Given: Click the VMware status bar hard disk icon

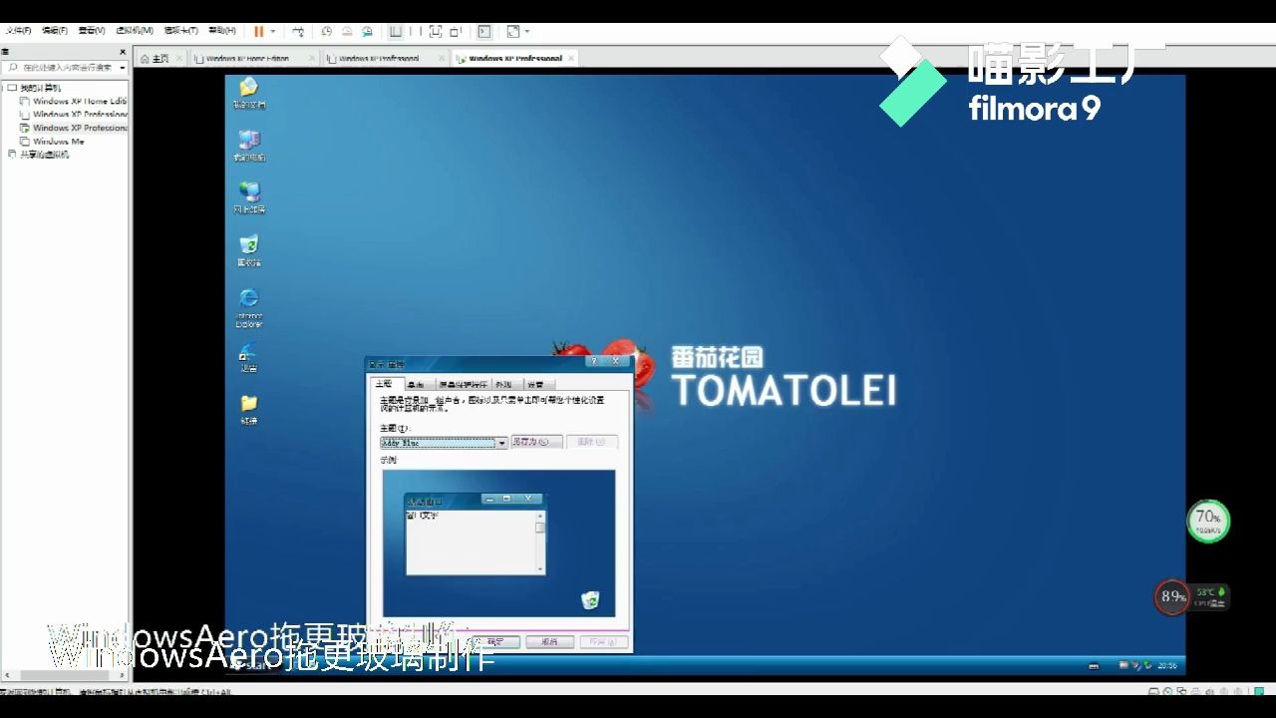Looking at the screenshot, I should (1153, 691).
